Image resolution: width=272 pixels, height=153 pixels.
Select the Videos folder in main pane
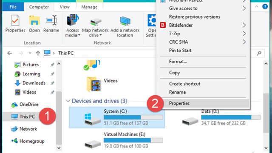pyautogui.click(x=102, y=84)
